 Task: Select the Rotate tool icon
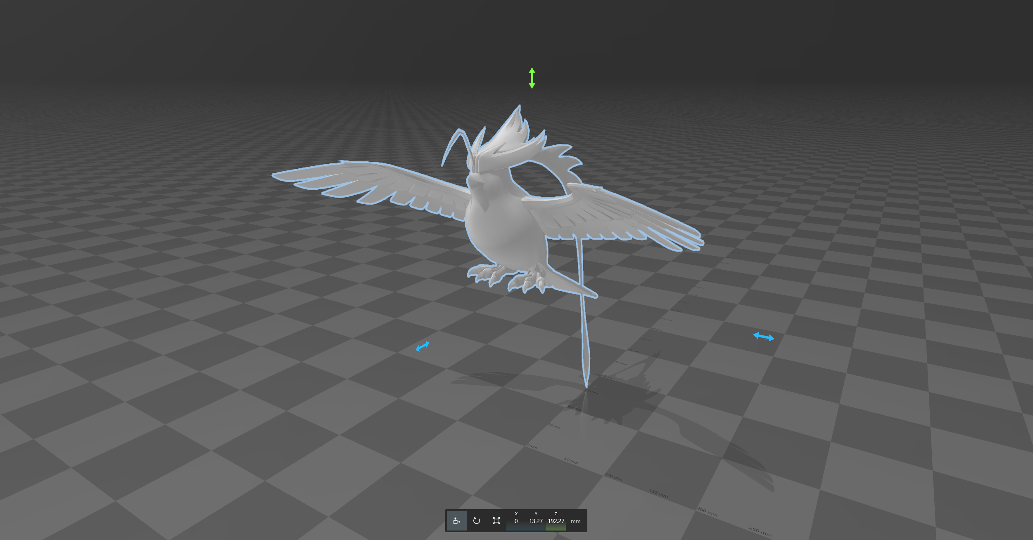476,521
